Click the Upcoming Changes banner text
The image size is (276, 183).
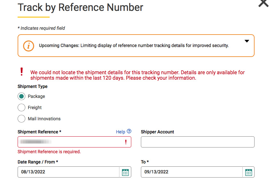tap(134, 45)
